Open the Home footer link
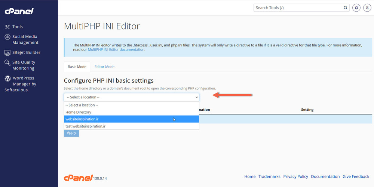 point(250,177)
